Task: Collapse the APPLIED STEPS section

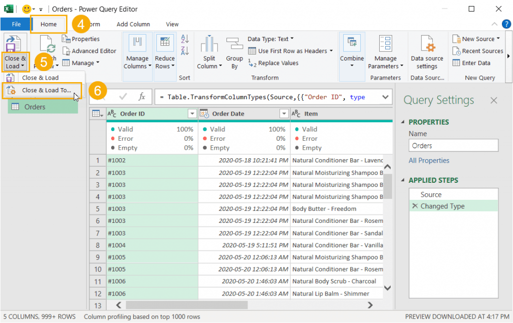Action: point(403,180)
